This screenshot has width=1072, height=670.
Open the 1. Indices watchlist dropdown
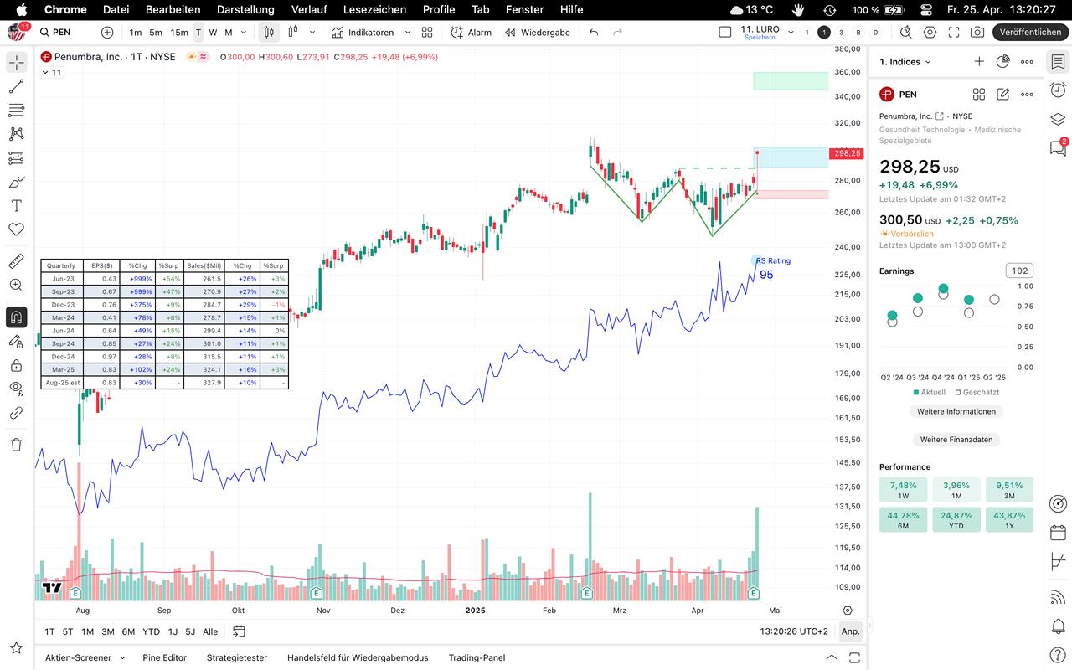905,62
